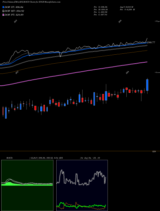This screenshot has width=160, height=211.
Task: Click the ADX (14 day) values text
Action: [x=90, y=158]
